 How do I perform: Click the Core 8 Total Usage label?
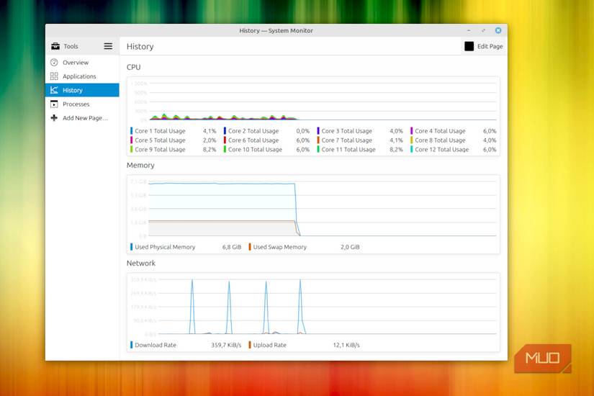440,140
